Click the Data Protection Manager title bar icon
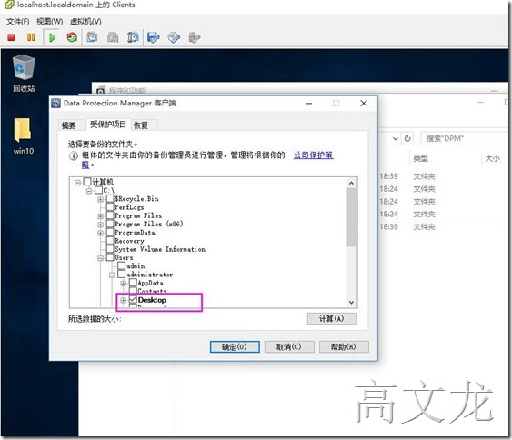The width and height of the screenshot is (512, 440). [x=55, y=103]
